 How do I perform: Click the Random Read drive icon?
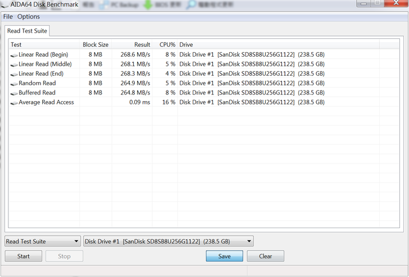14,84
